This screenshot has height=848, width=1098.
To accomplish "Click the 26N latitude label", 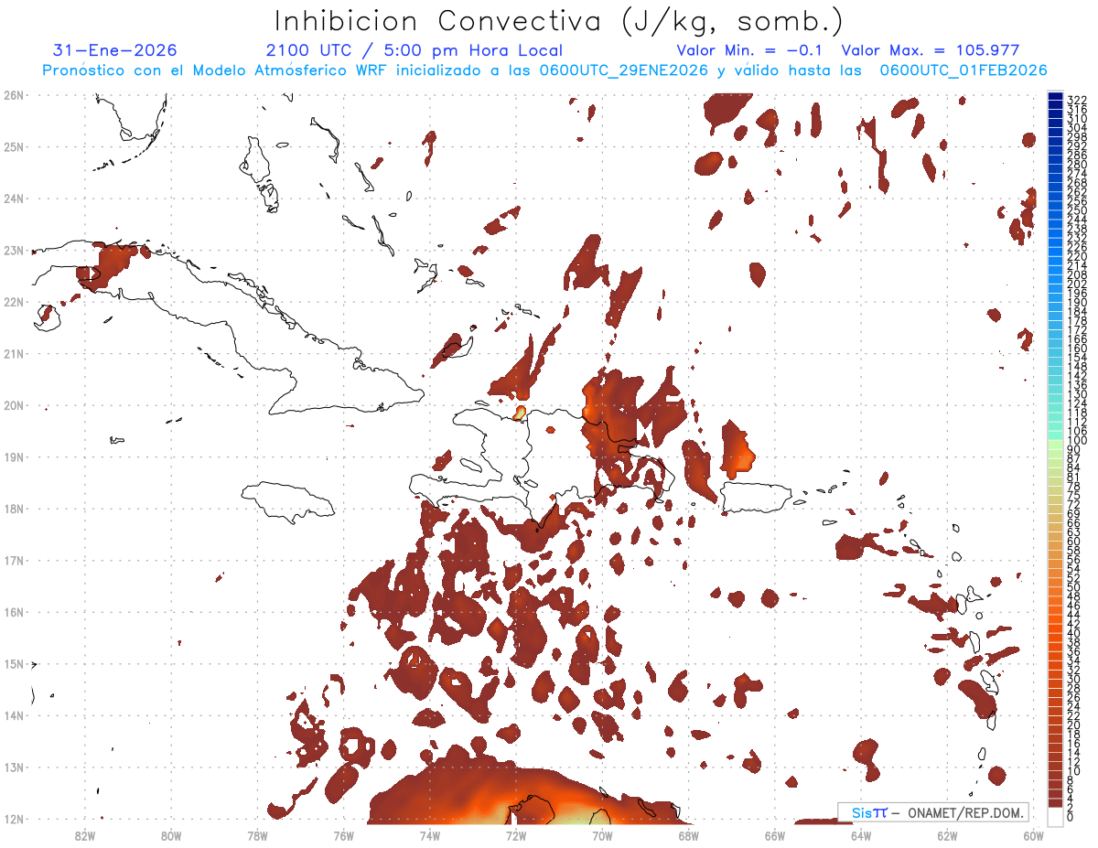I will [14, 94].
